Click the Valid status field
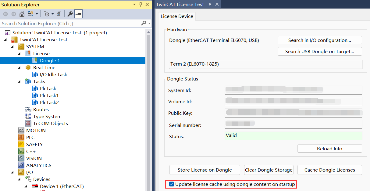 point(293,135)
